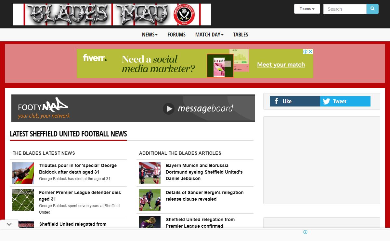Open the NEWS dropdown menu
This screenshot has height=241, width=390.
149,35
